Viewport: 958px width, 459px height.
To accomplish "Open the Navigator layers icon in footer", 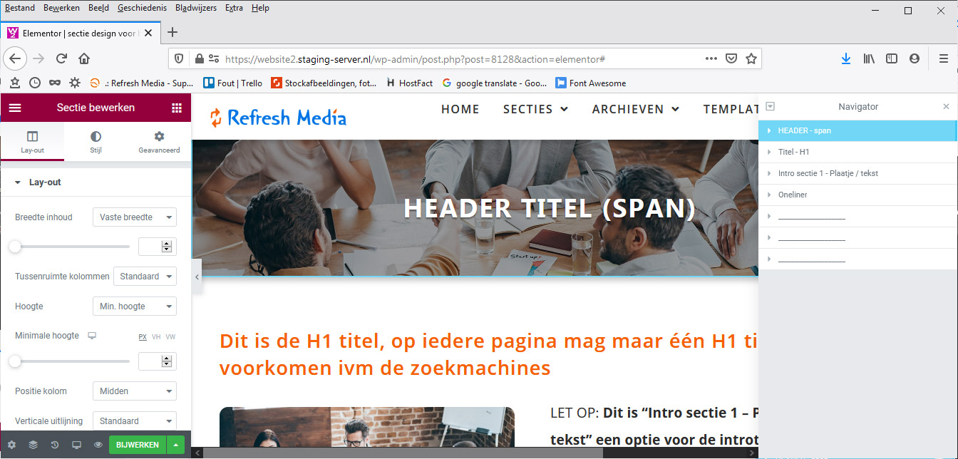I will [x=33, y=445].
